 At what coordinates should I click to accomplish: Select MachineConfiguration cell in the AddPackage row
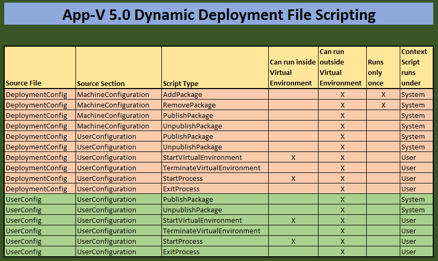coord(113,95)
